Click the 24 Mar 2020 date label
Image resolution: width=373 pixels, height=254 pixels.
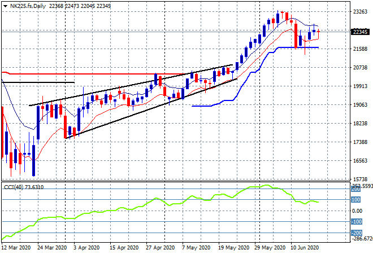52,248
